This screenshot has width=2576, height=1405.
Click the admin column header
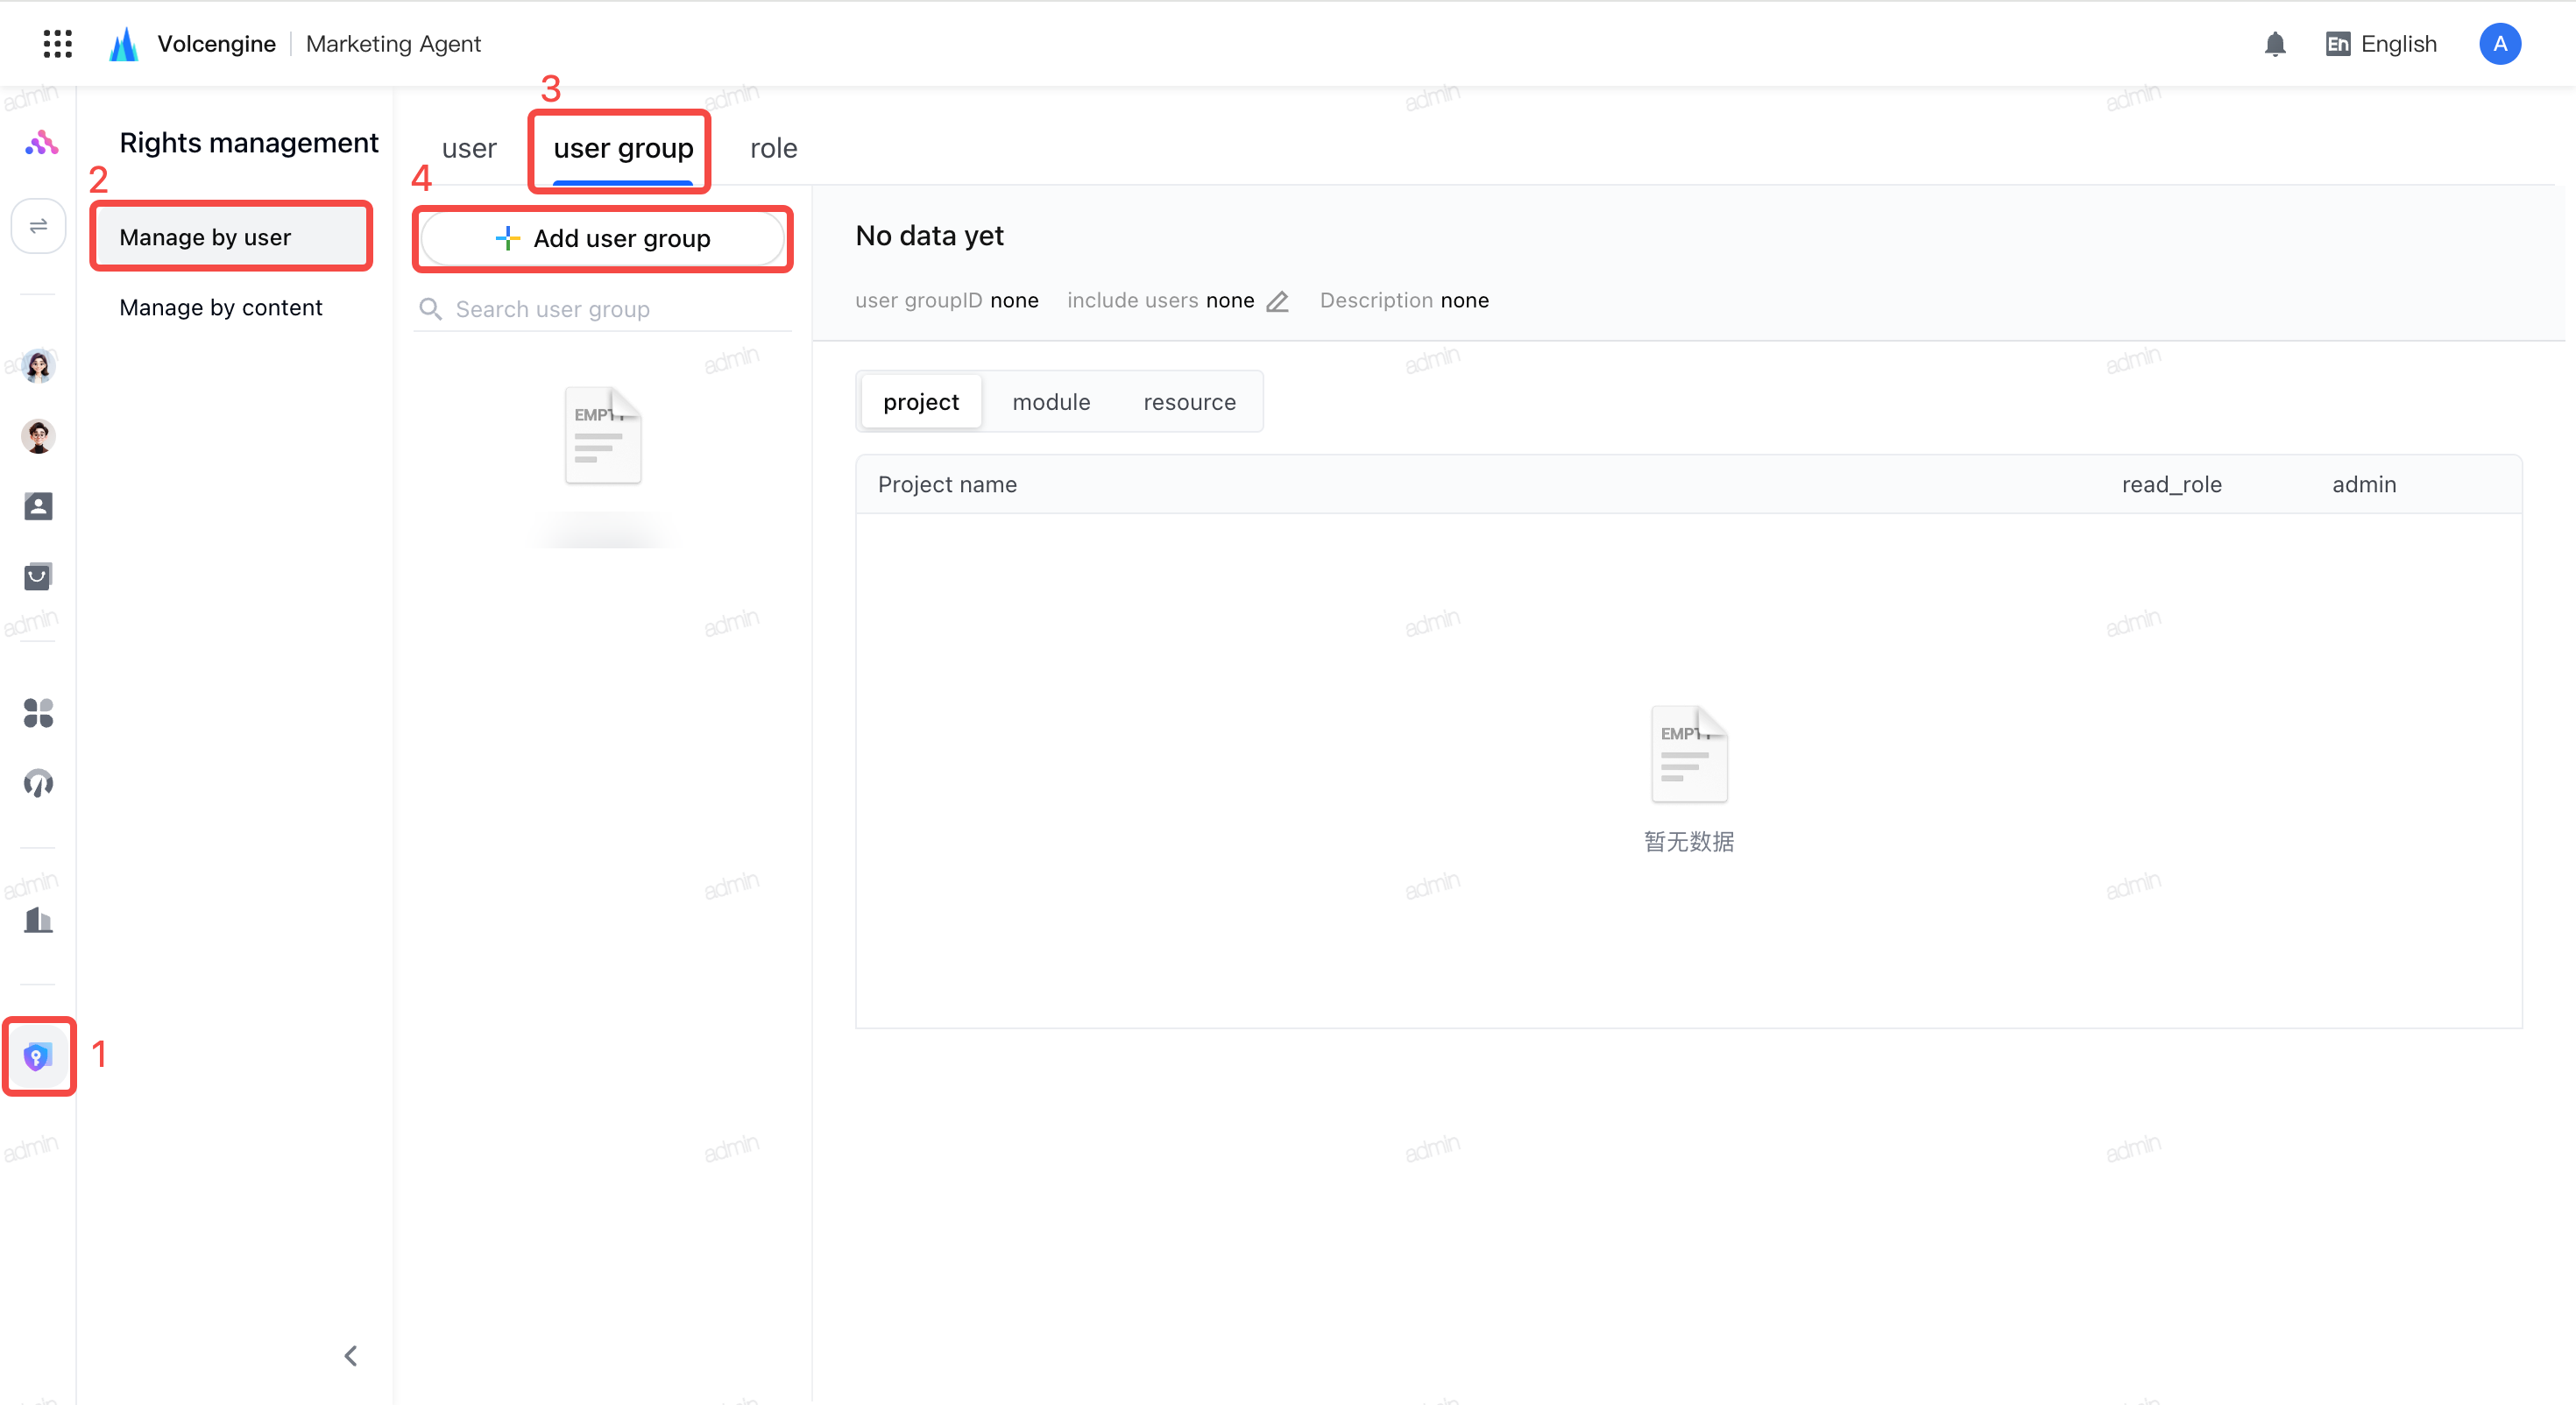click(2364, 484)
